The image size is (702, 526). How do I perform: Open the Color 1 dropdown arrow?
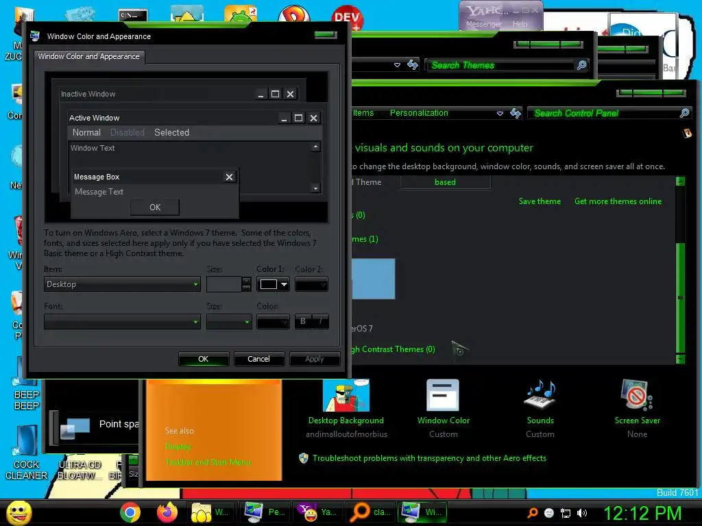[x=284, y=284]
